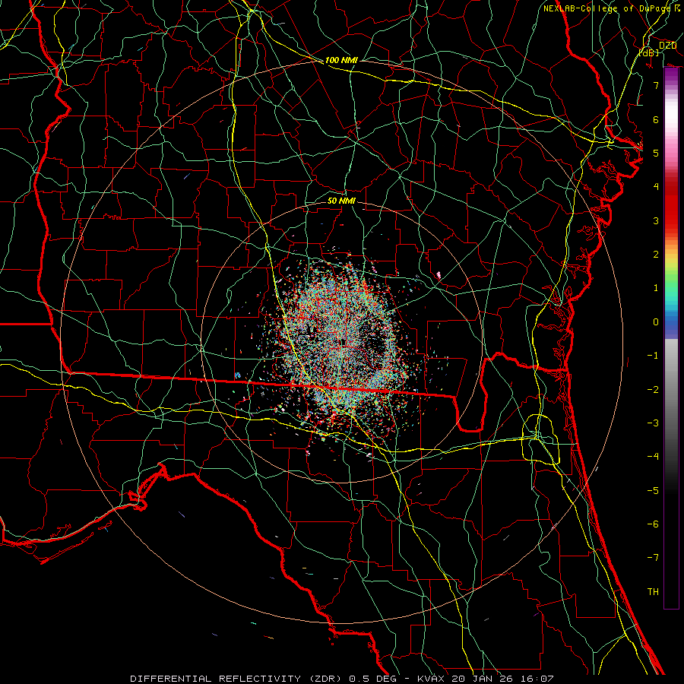Click the -7 value on color scale

[653, 558]
